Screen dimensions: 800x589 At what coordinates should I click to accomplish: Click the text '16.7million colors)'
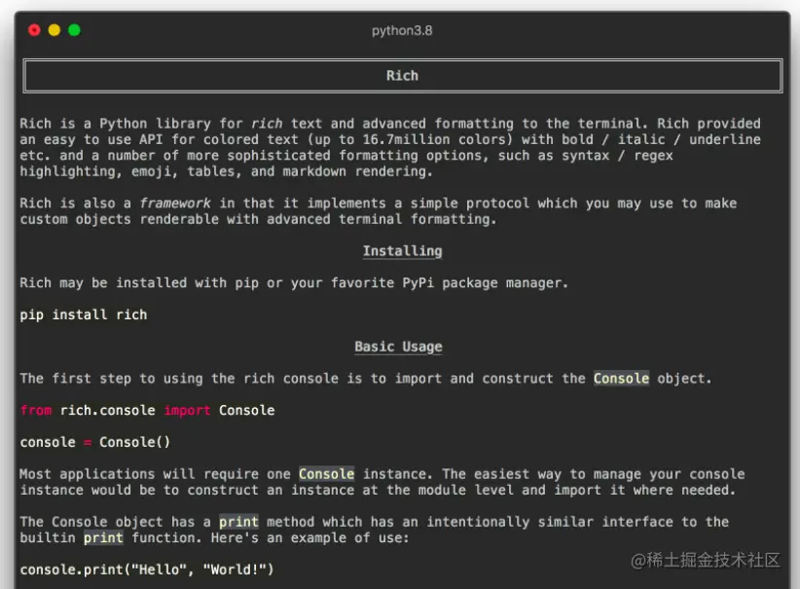438,139
